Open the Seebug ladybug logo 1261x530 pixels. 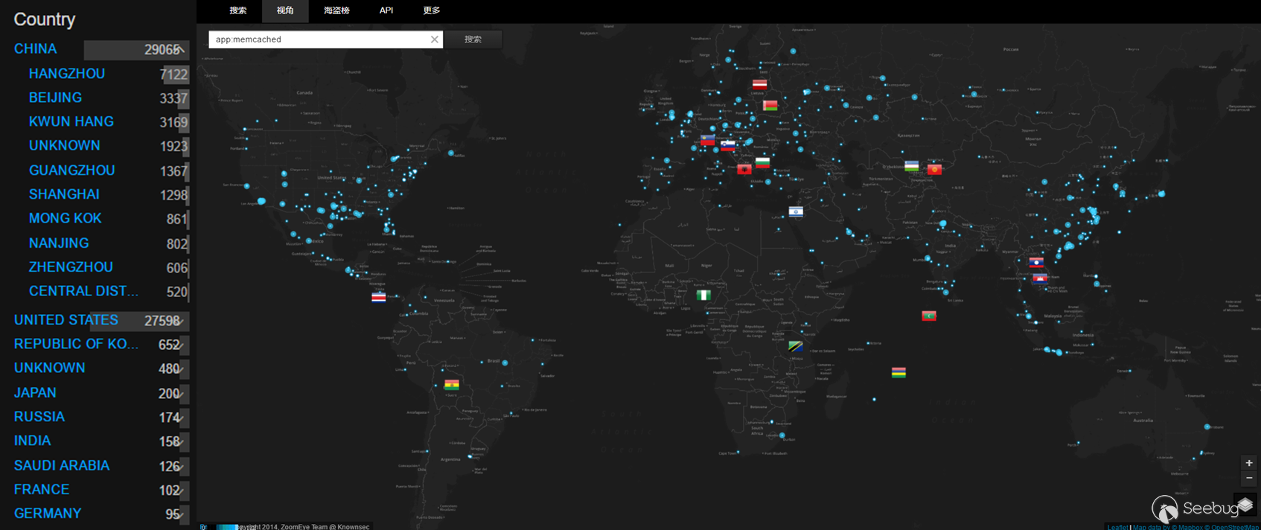[1164, 508]
